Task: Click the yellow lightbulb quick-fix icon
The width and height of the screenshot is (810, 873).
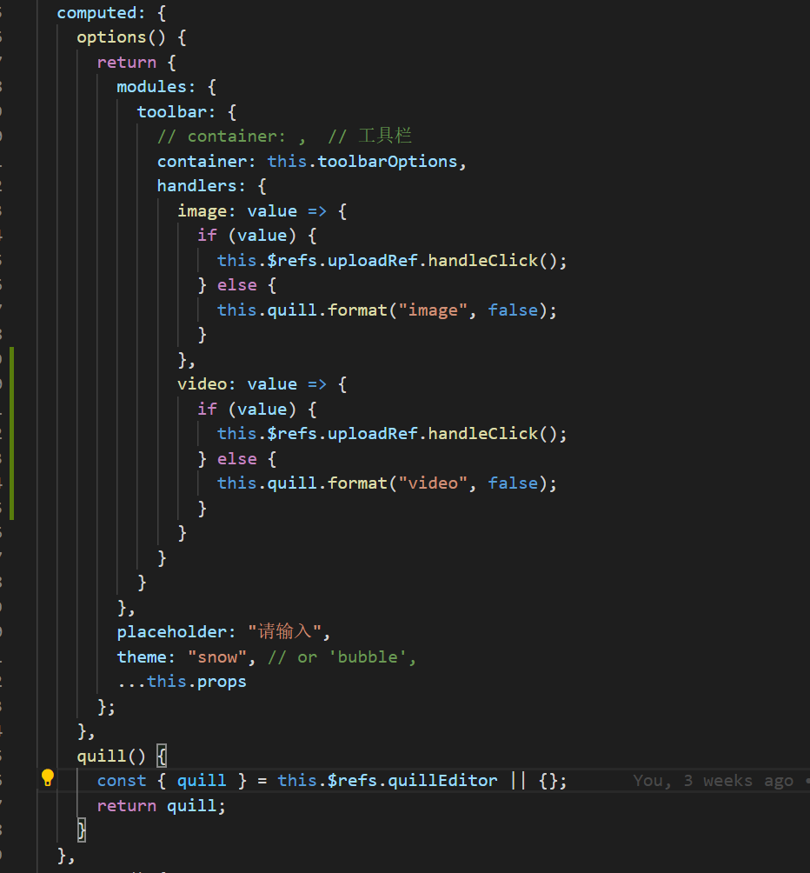Action: pos(48,778)
